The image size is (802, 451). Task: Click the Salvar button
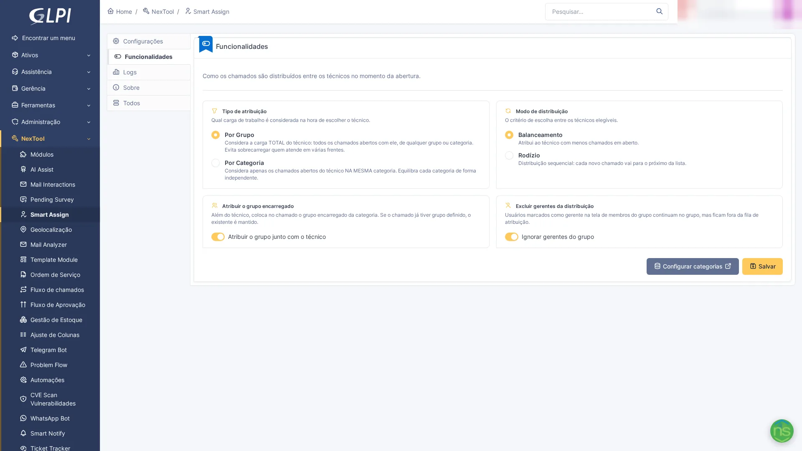pos(762,266)
